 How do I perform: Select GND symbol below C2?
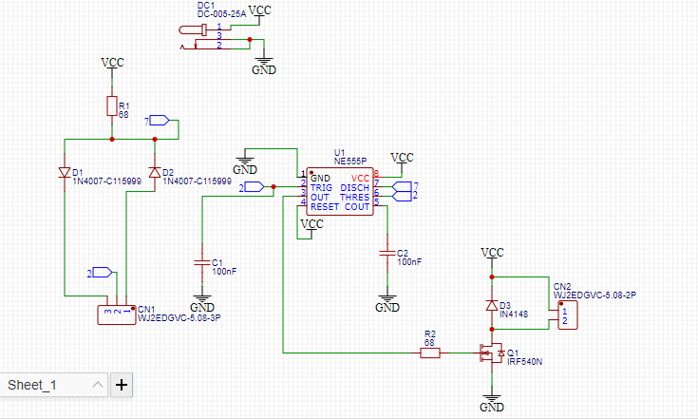[x=387, y=303]
